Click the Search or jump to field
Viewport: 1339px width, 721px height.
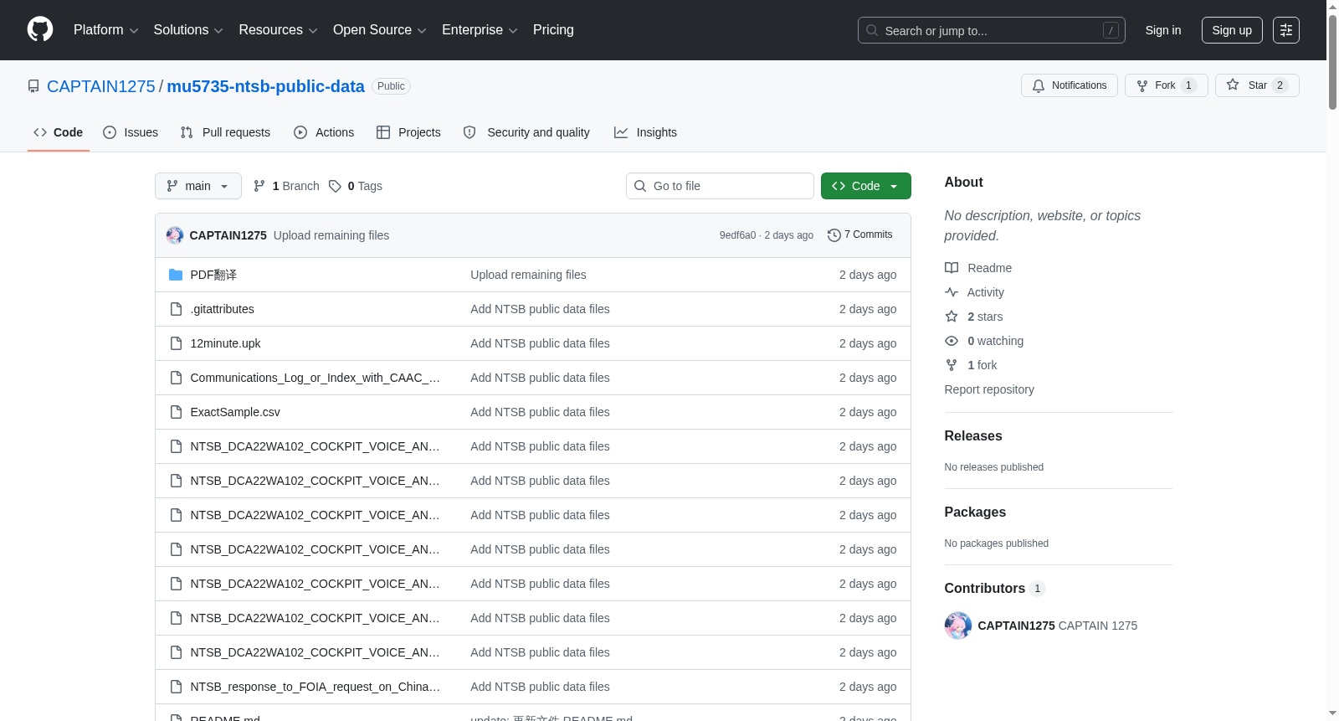tap(992, 30)
